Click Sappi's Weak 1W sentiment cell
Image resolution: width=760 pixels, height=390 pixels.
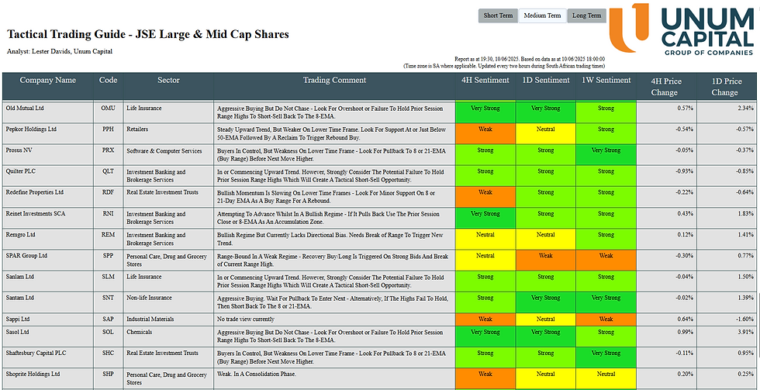(606, 319)
